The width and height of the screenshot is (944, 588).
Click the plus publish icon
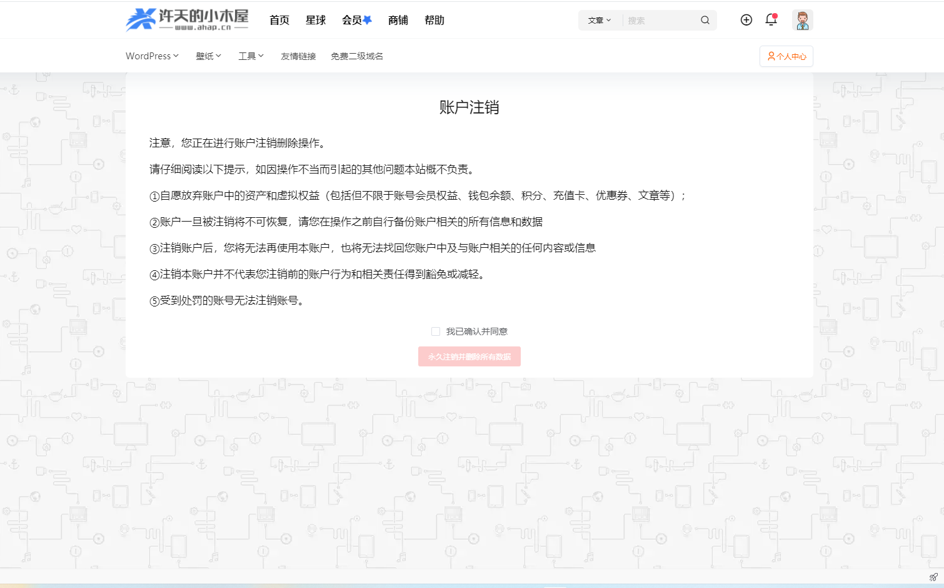pyautogui.click(x=746, y=20)
